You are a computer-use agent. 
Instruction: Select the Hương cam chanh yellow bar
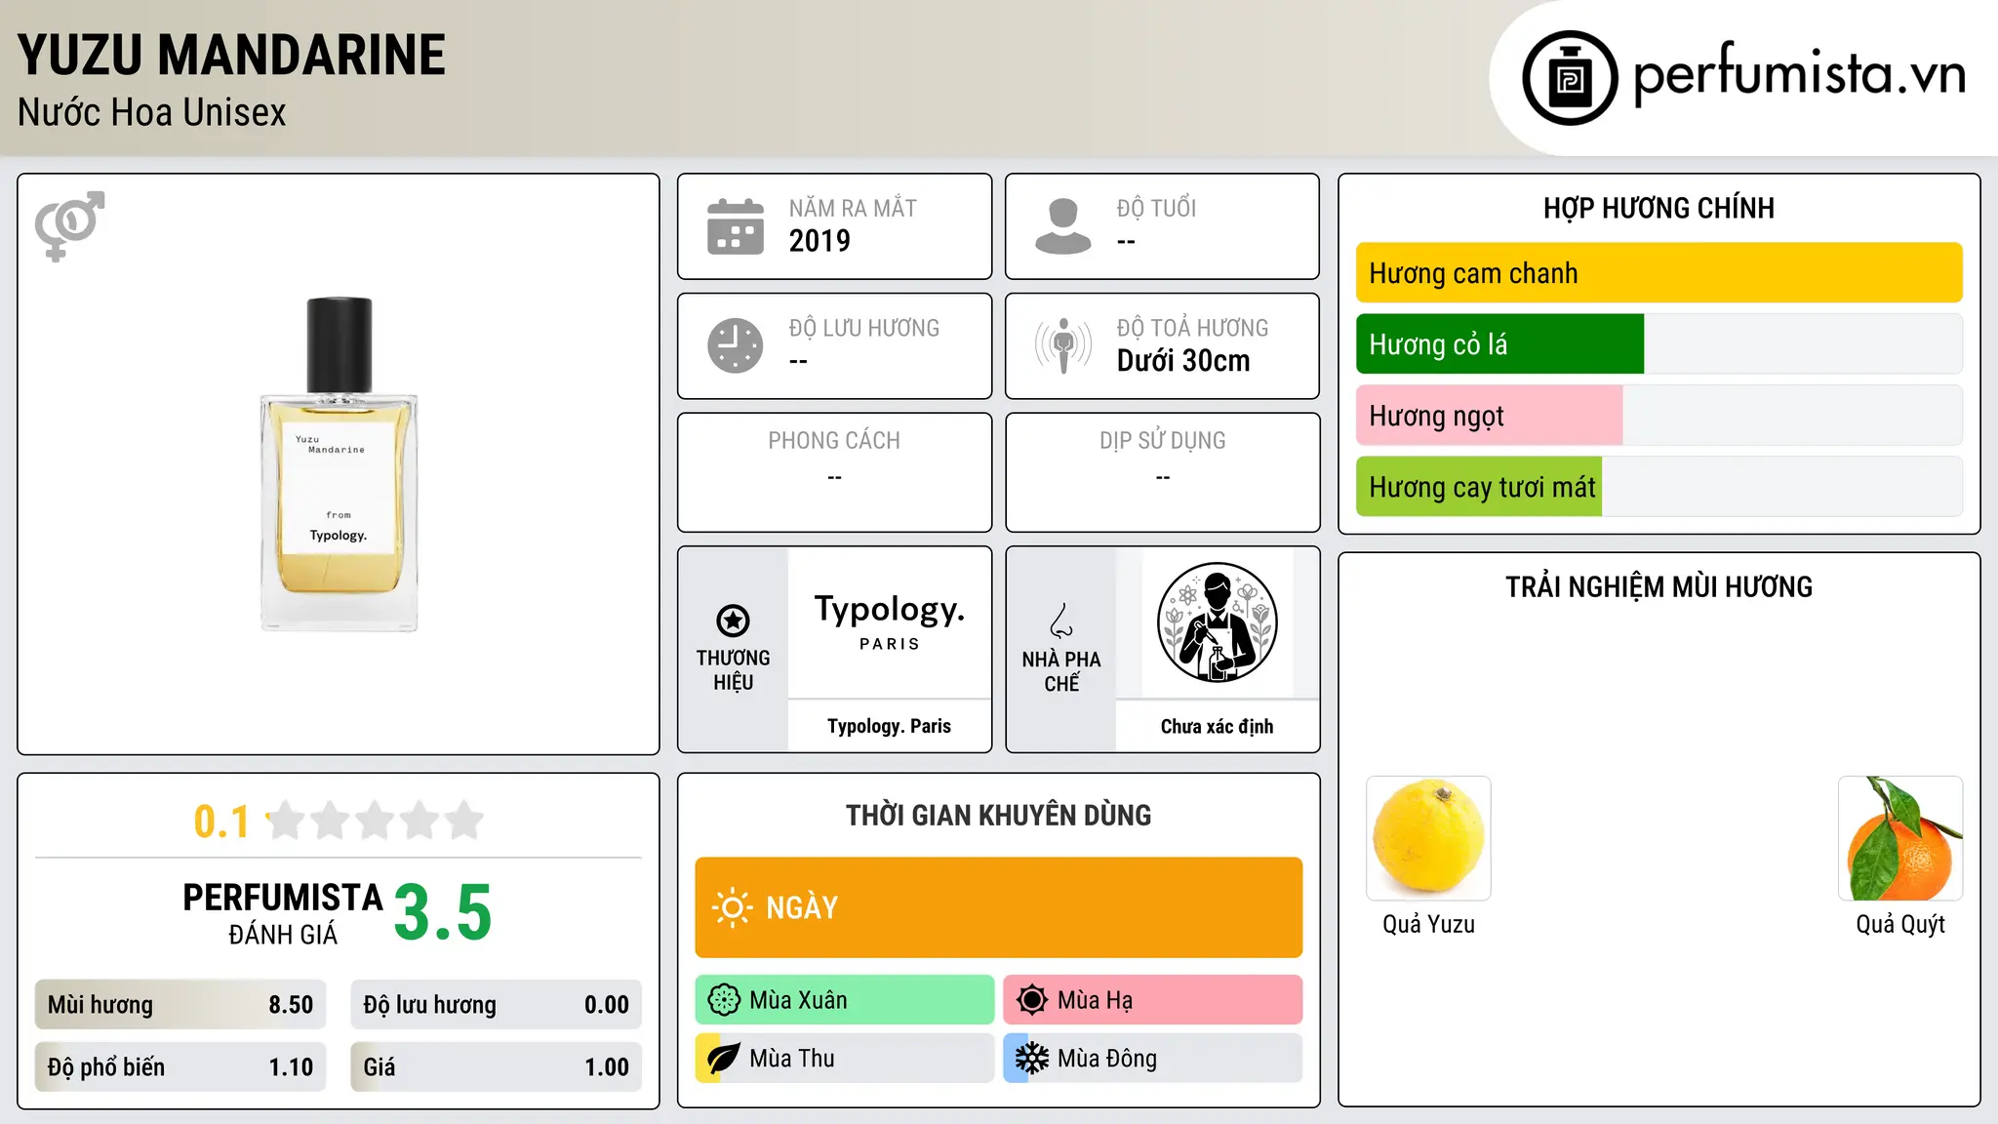coord(1658,273)
